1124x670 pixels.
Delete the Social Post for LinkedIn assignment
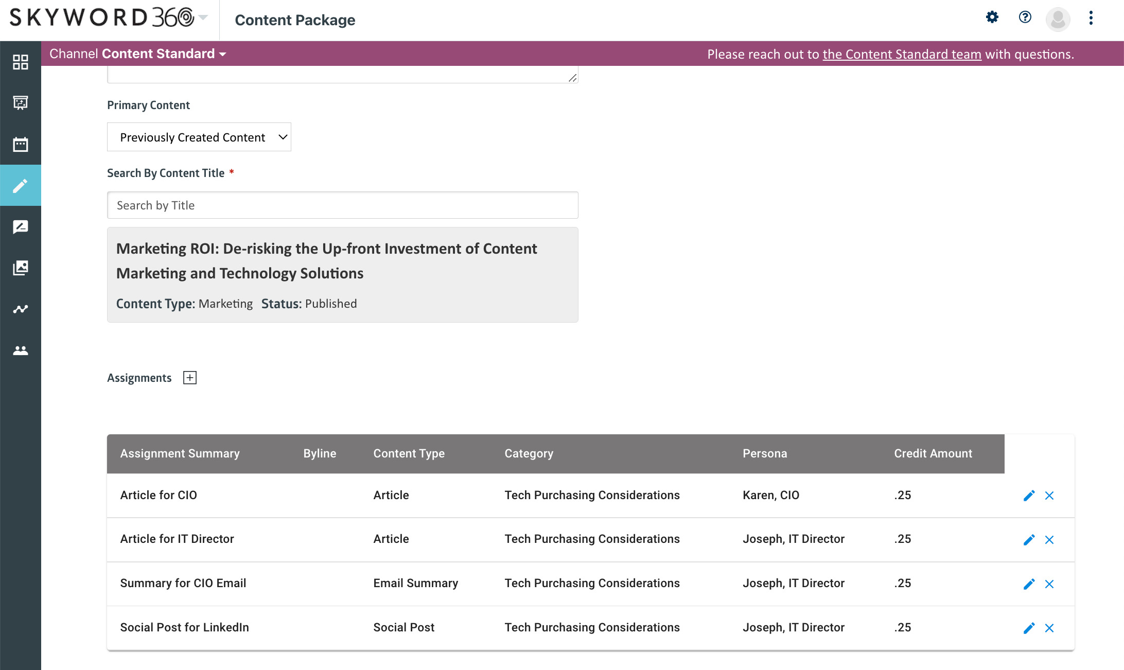point(1049,628)
